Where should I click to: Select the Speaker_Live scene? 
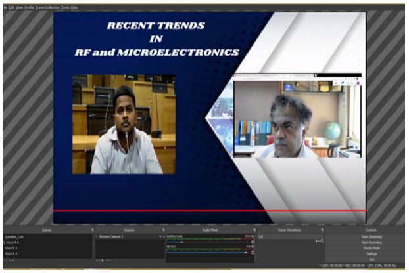point(14,237)
